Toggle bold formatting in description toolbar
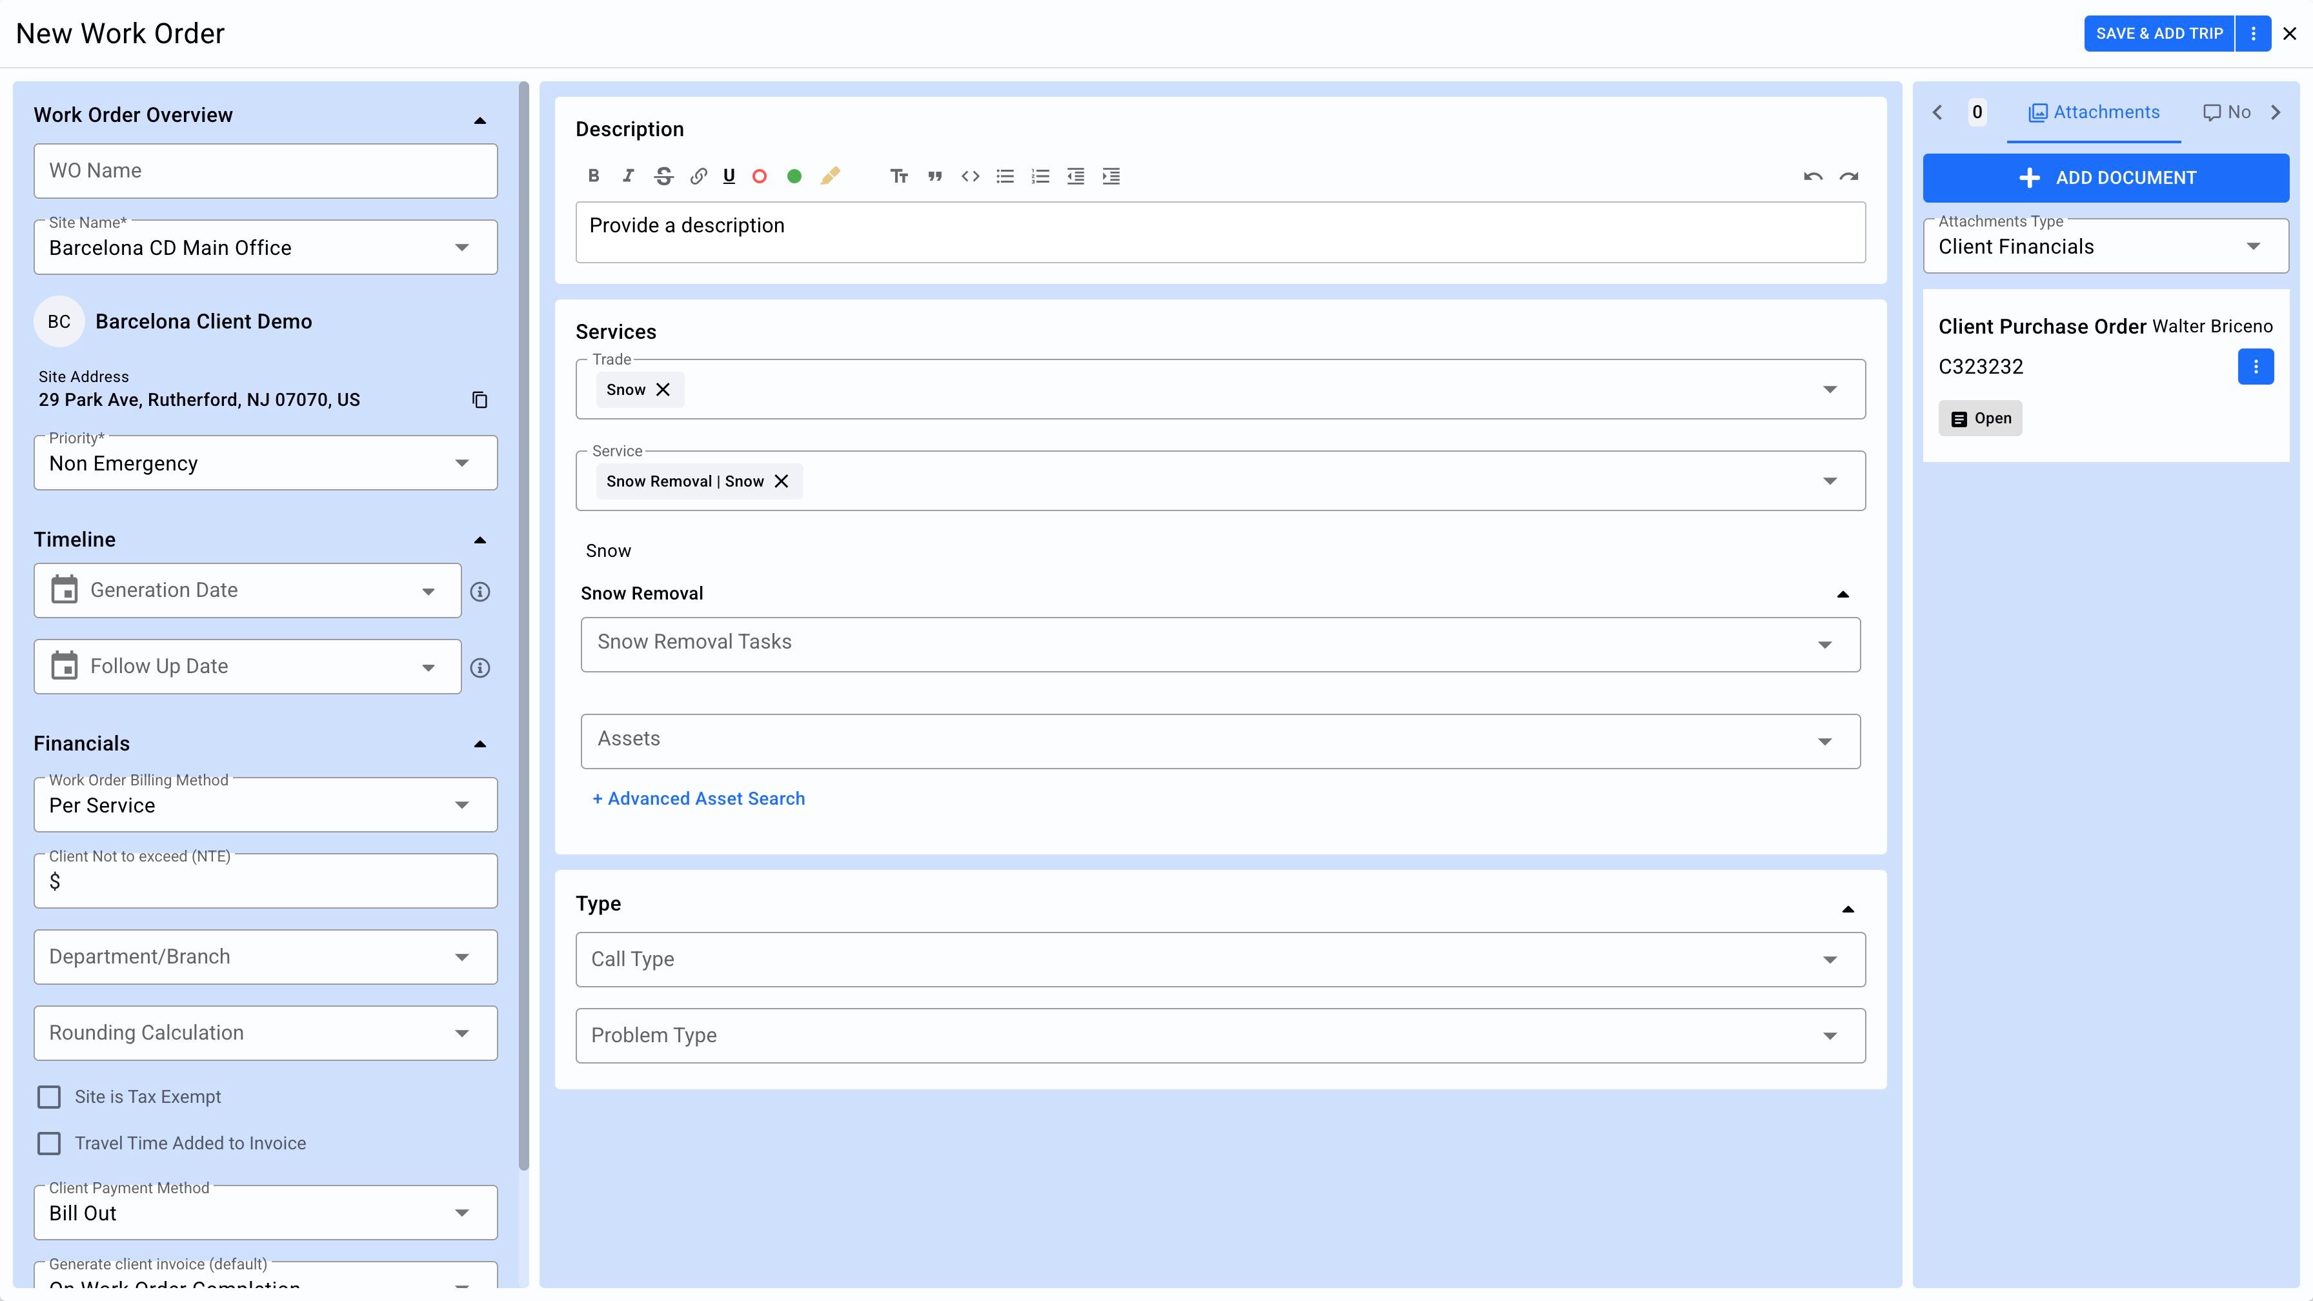 pyautogui.click(x=594, y=176)
